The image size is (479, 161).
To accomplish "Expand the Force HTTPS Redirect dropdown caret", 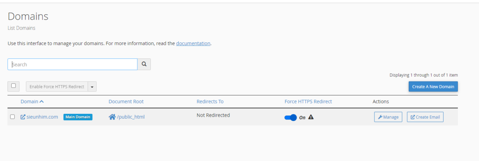I will (x=92, y=87).
